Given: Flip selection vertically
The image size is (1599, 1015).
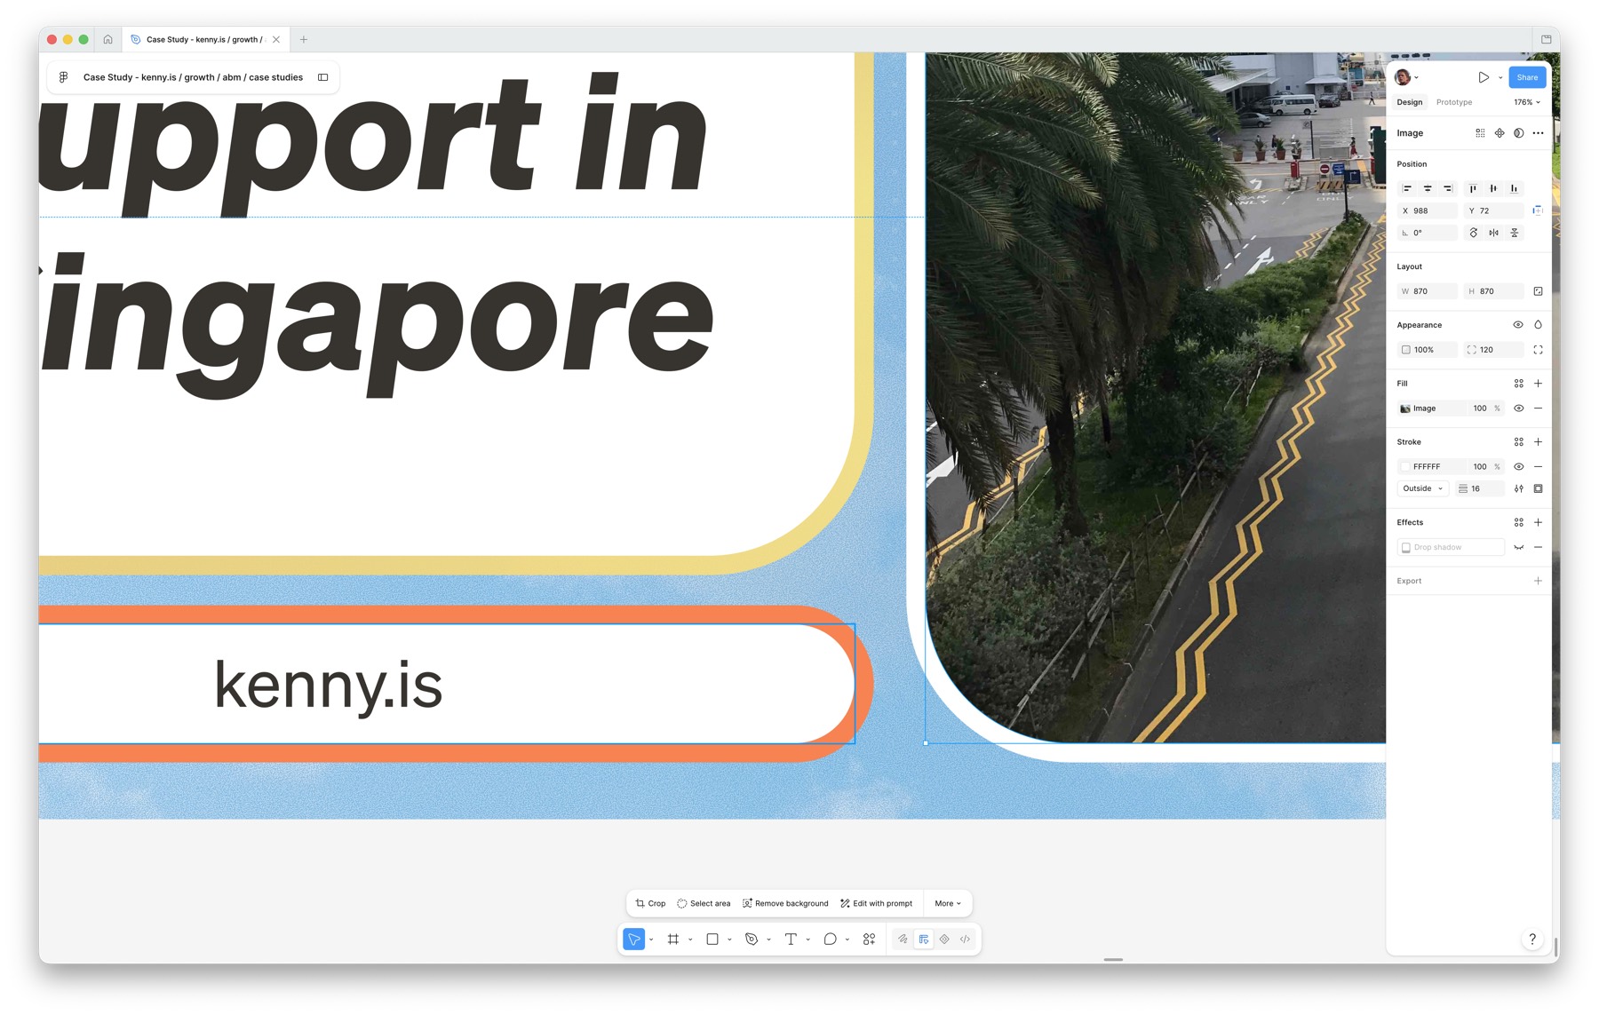Looking at the screenshot, I should tap(1515, 233).
